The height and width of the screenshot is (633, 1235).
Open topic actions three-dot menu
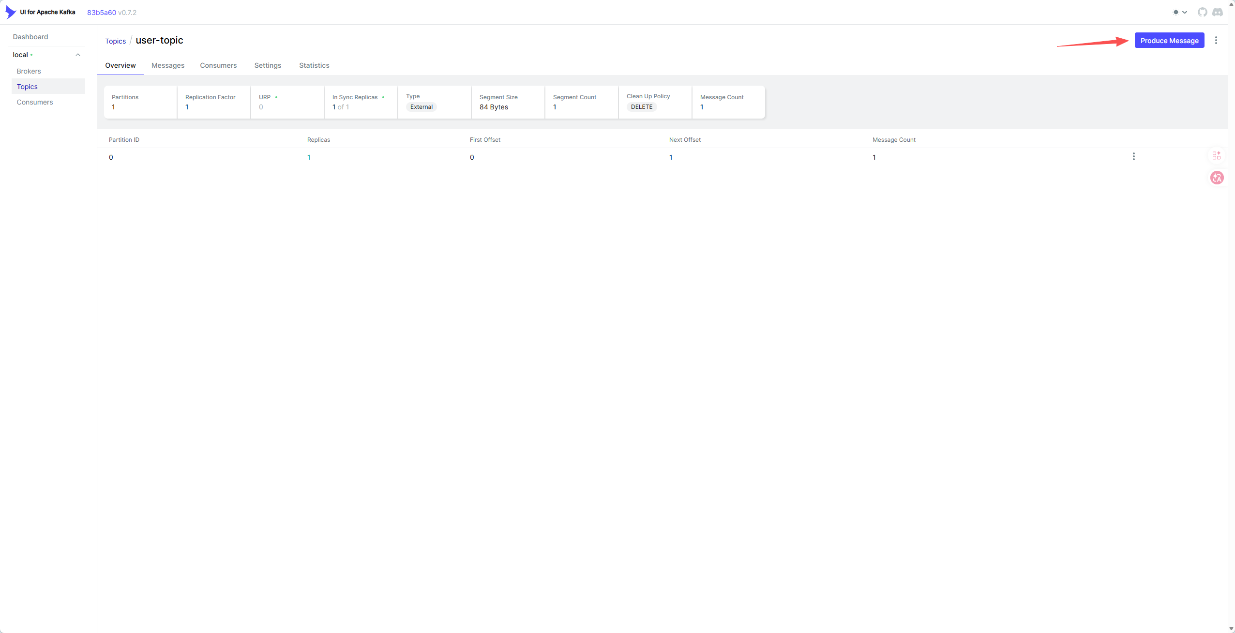tap(1216, 41)
